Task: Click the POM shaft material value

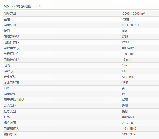Action: coord(125,42)
